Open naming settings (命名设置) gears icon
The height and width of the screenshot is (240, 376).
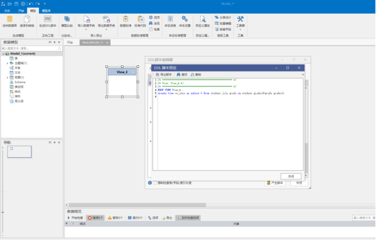click(185, 22)
